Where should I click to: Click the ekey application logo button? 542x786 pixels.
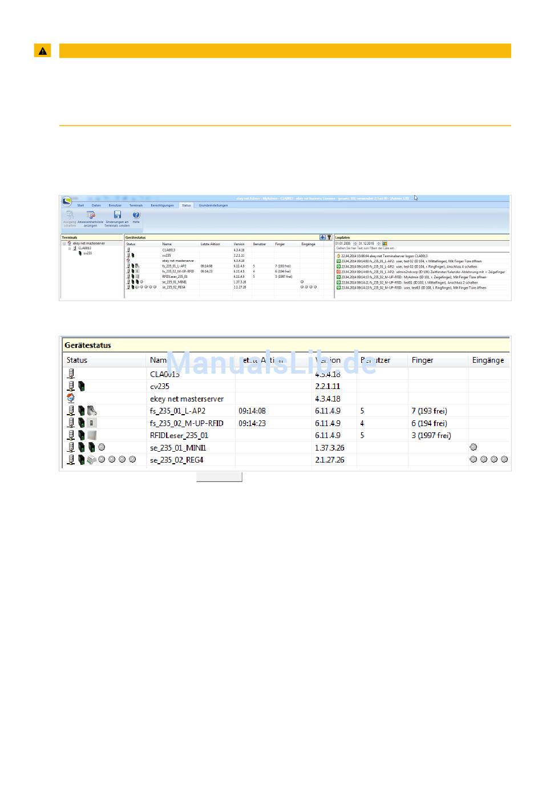67,201
